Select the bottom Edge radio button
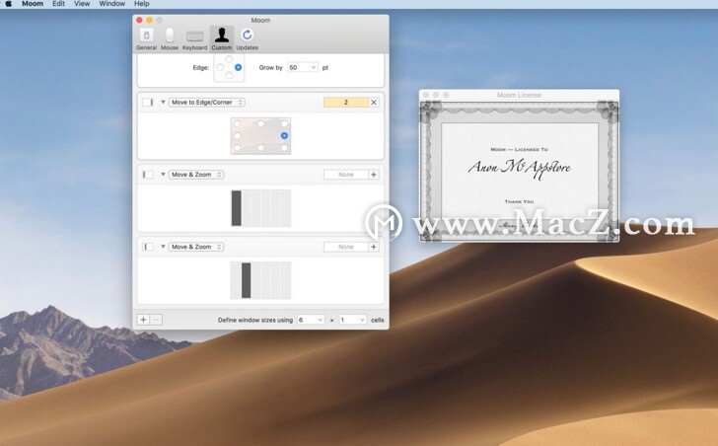The width and height of the screenshot is (718, 446). tap(229, 76)
